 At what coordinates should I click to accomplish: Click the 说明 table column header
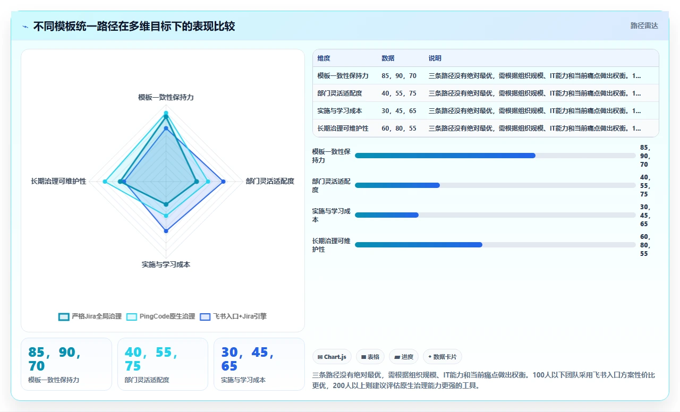435,58
